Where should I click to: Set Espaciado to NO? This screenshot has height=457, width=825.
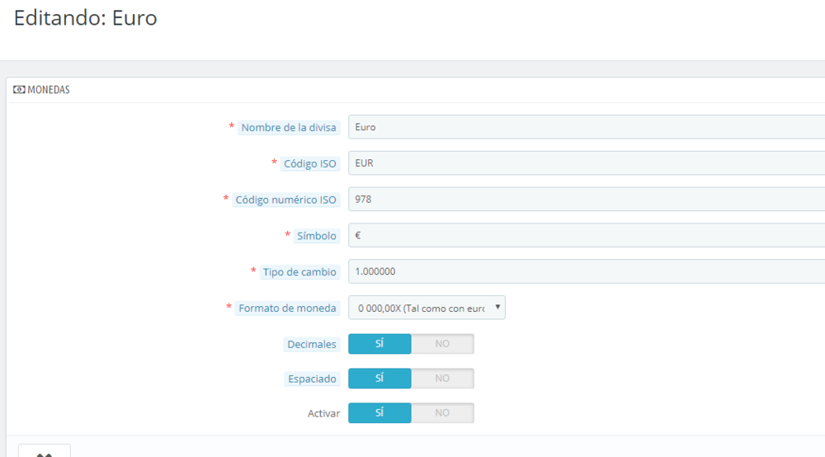click(442, 378)
